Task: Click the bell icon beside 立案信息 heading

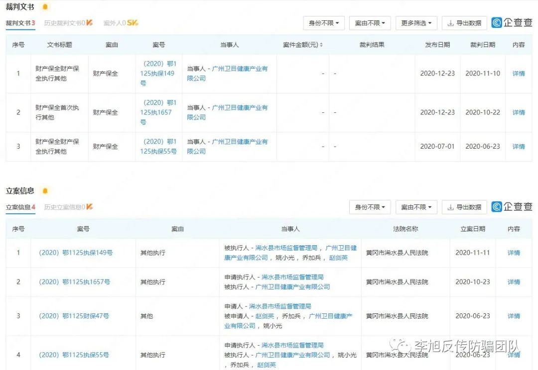Action: (x=45, y=191)
